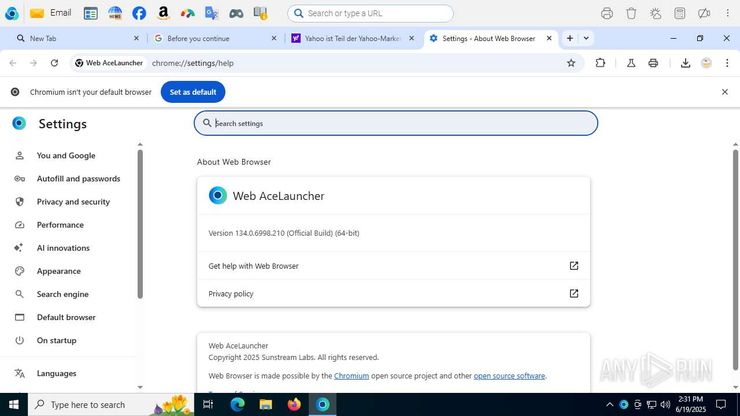
Task: Open the Google Translate shortcut icon
Action: click(x=212, y=13)
